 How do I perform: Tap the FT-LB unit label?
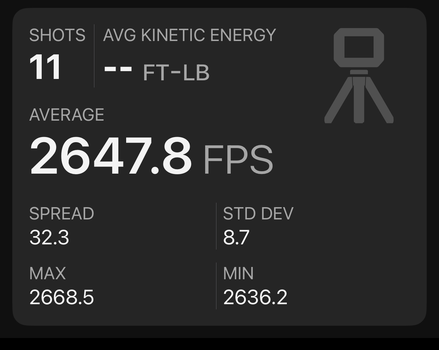coord(176,73)
